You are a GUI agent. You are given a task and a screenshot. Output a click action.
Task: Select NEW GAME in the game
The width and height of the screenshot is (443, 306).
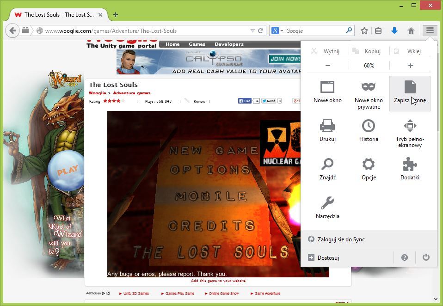(x=213, y=151)
